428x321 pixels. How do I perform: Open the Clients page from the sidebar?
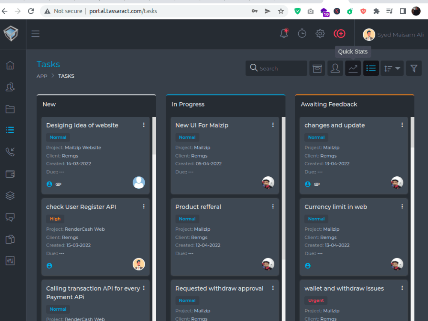click(x=10, y=87)
